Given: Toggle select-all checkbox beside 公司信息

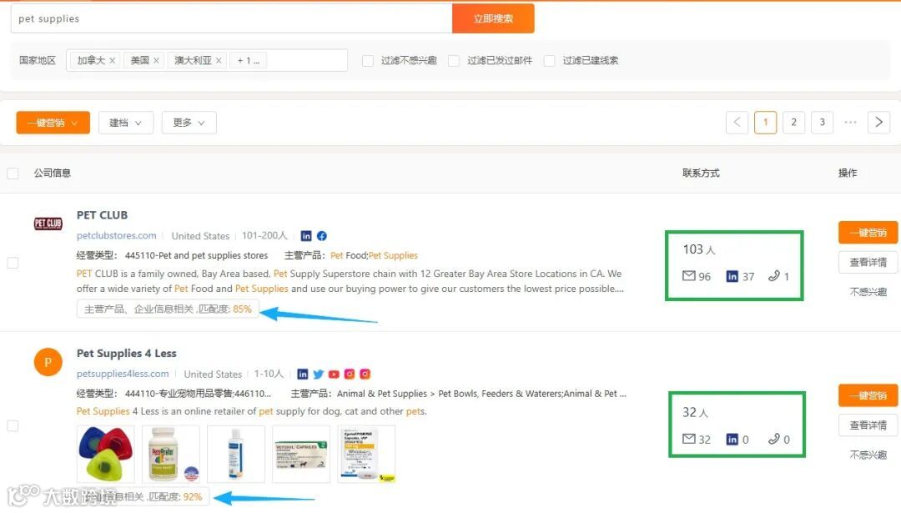Looking at the screenshot, I should coord(13,173).
